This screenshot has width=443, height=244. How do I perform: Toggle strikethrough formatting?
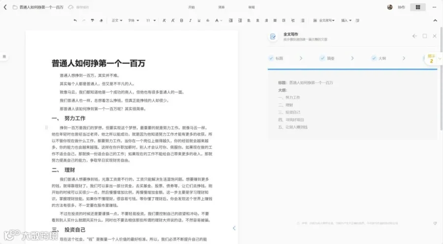tap(208, 20)
